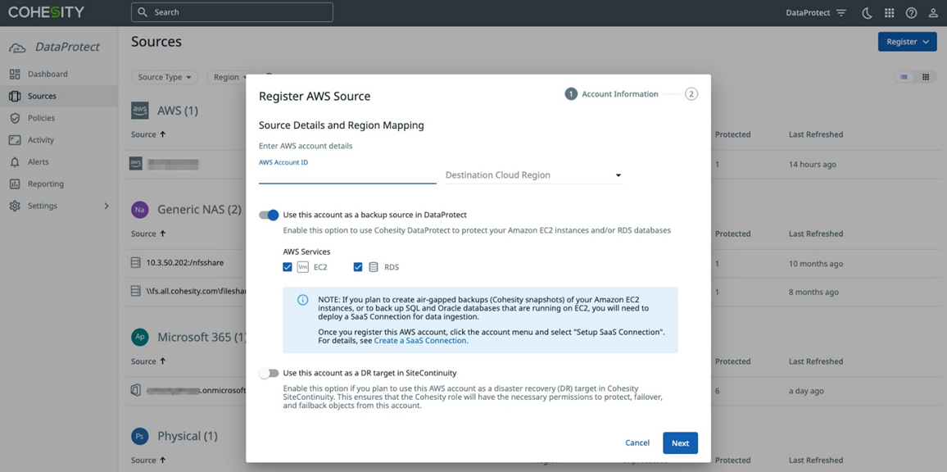Open Reporting in the sidebar
Viewport: 947px width, 472px height.
coord(59,184)
